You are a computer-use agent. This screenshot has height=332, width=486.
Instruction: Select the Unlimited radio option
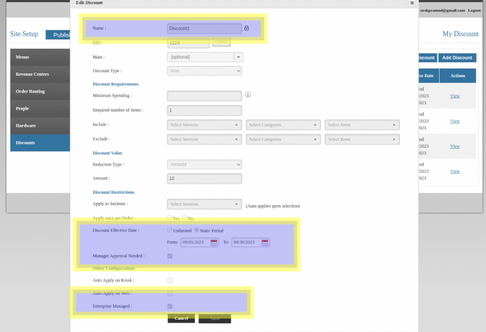[169, 230]
